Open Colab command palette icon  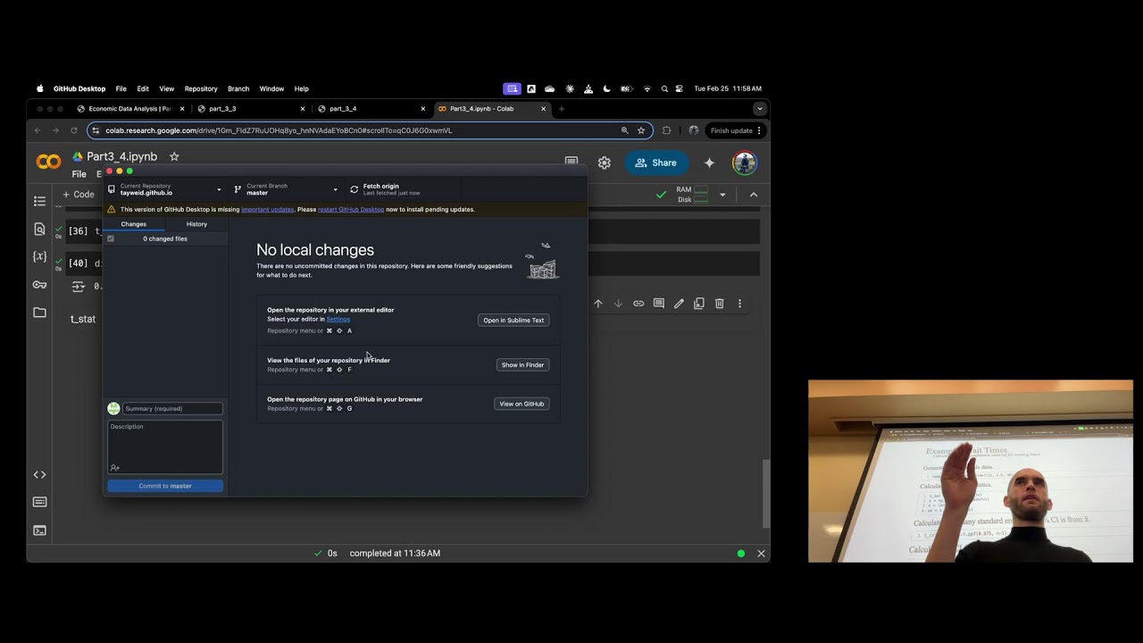(x=39, y=502)
